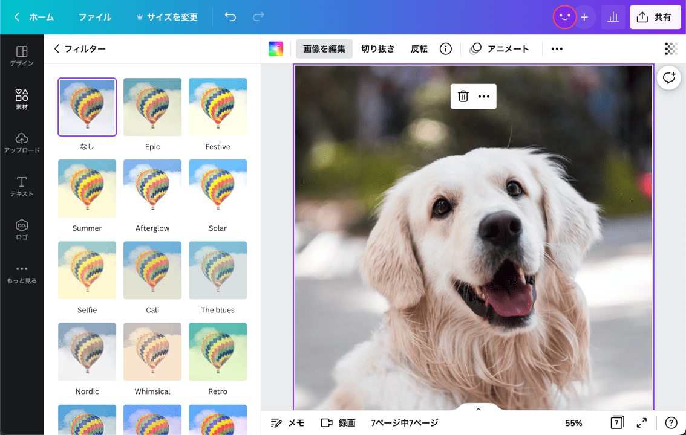Go back from the フィルター panel
Screen dimensions: 686x435
(57, 49)
